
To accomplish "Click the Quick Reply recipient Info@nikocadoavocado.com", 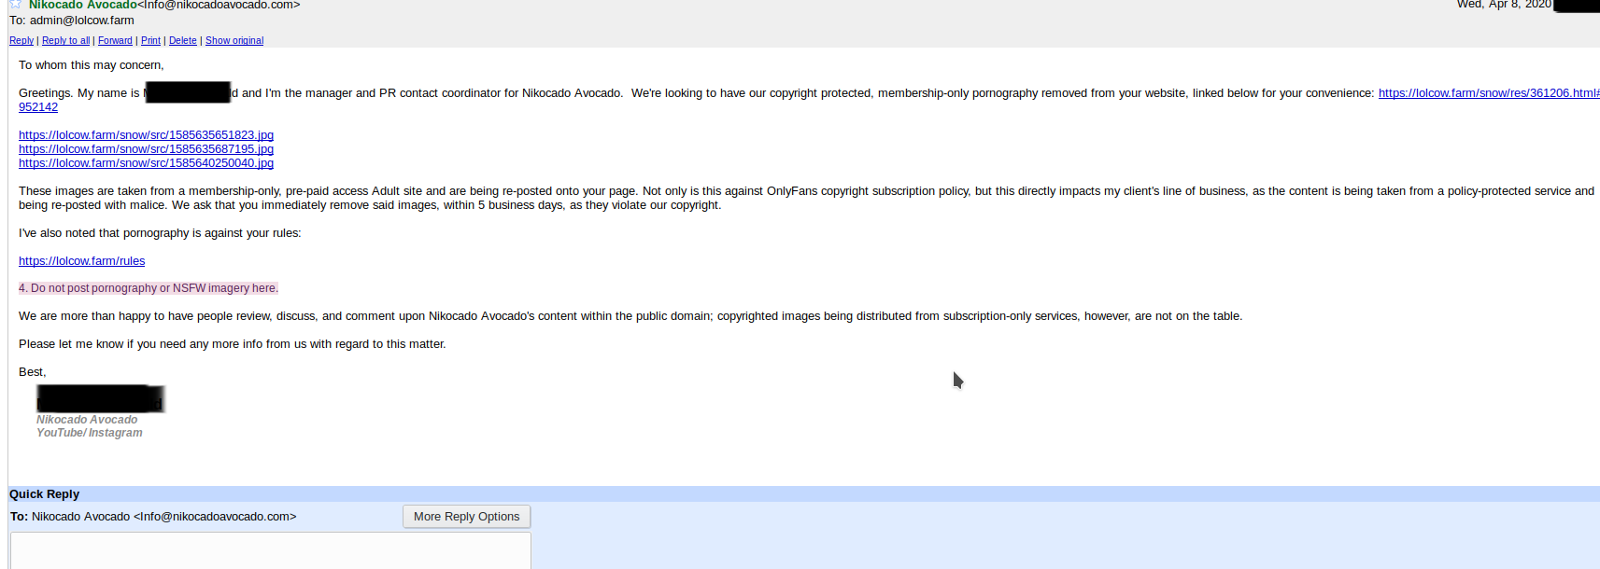I will click(215, 517).
